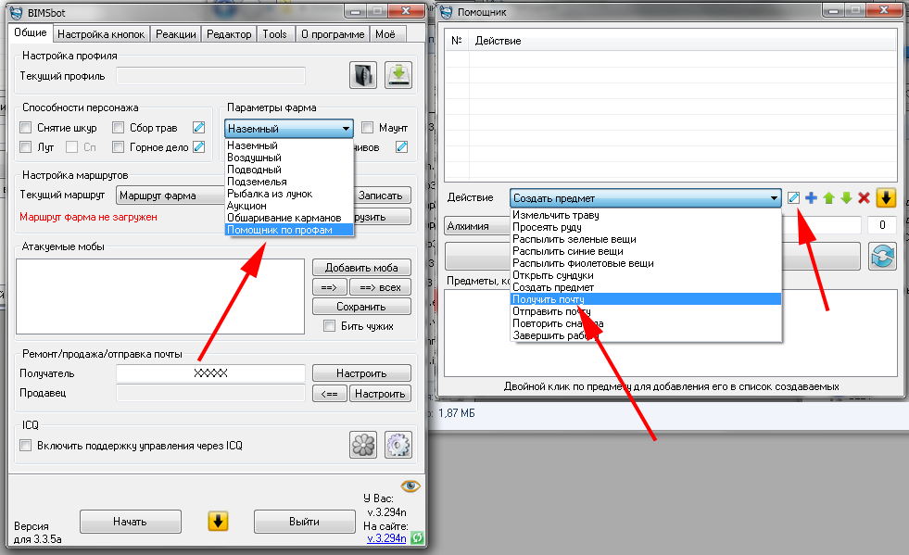Click the green download profile icon
Viewport: 909px width, 555px height.
398,75
